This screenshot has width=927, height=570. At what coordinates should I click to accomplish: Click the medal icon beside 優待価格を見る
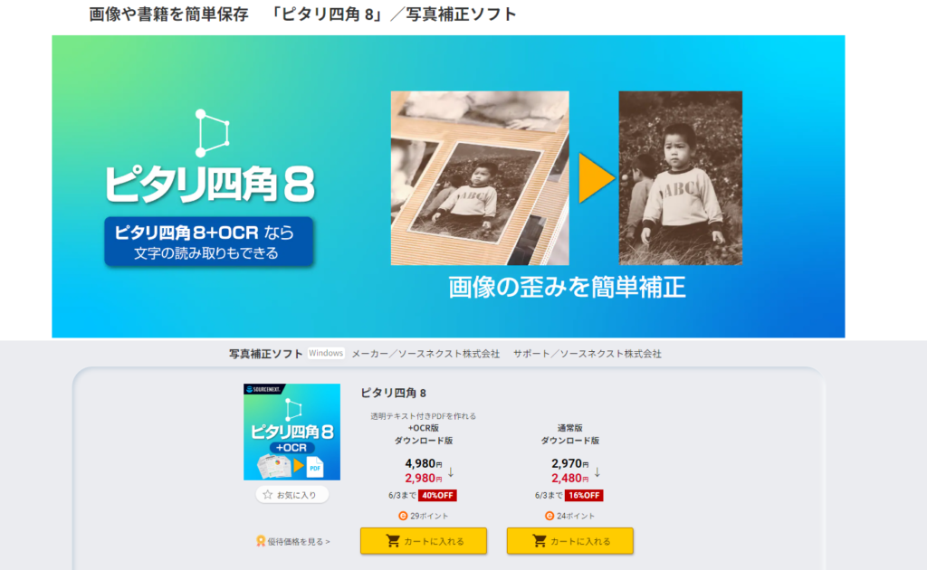[x=260, y=541]
